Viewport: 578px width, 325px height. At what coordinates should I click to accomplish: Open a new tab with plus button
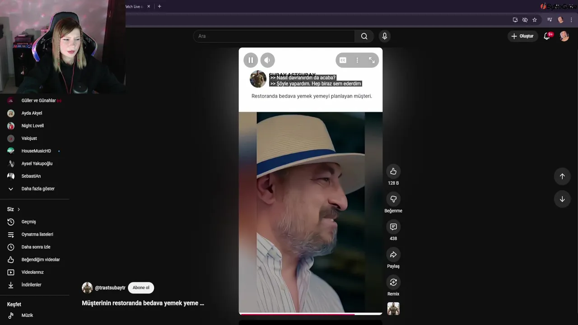point(159,6)
